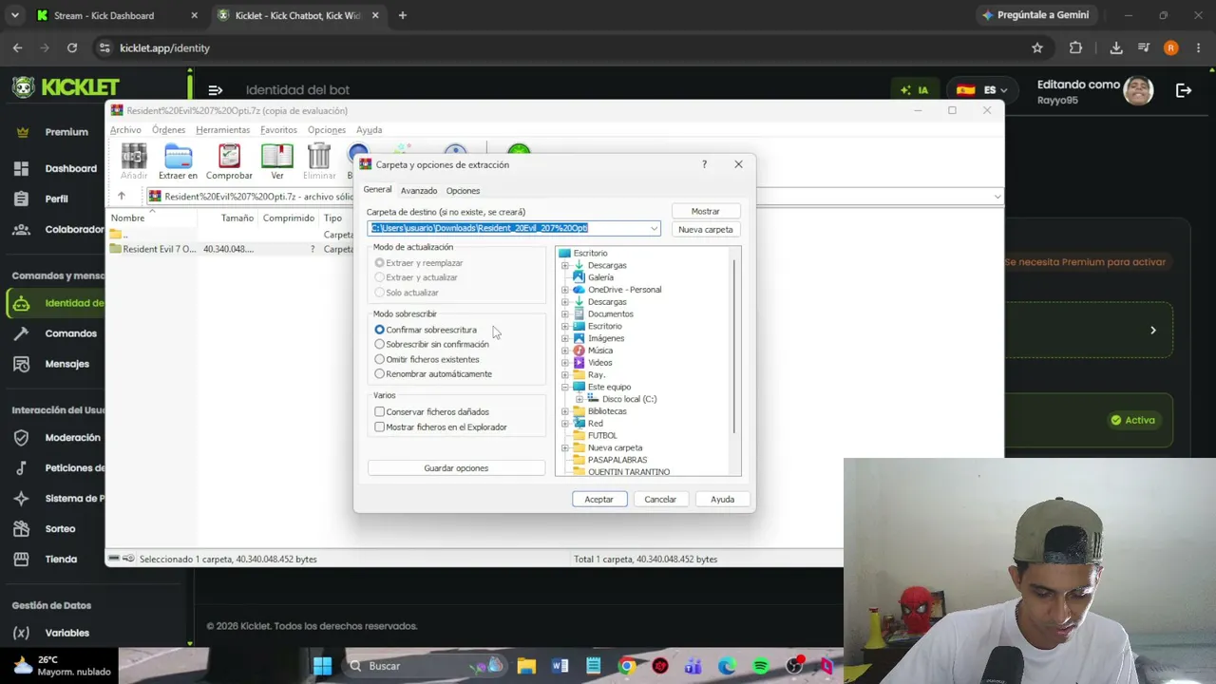
Task: Select the FUTBOL folder in the tree
Action: pos(602,435)
